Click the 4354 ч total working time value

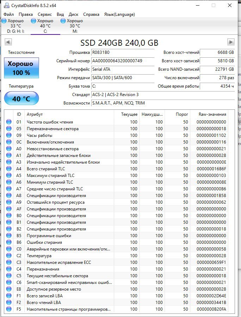[x=217, y=86]
